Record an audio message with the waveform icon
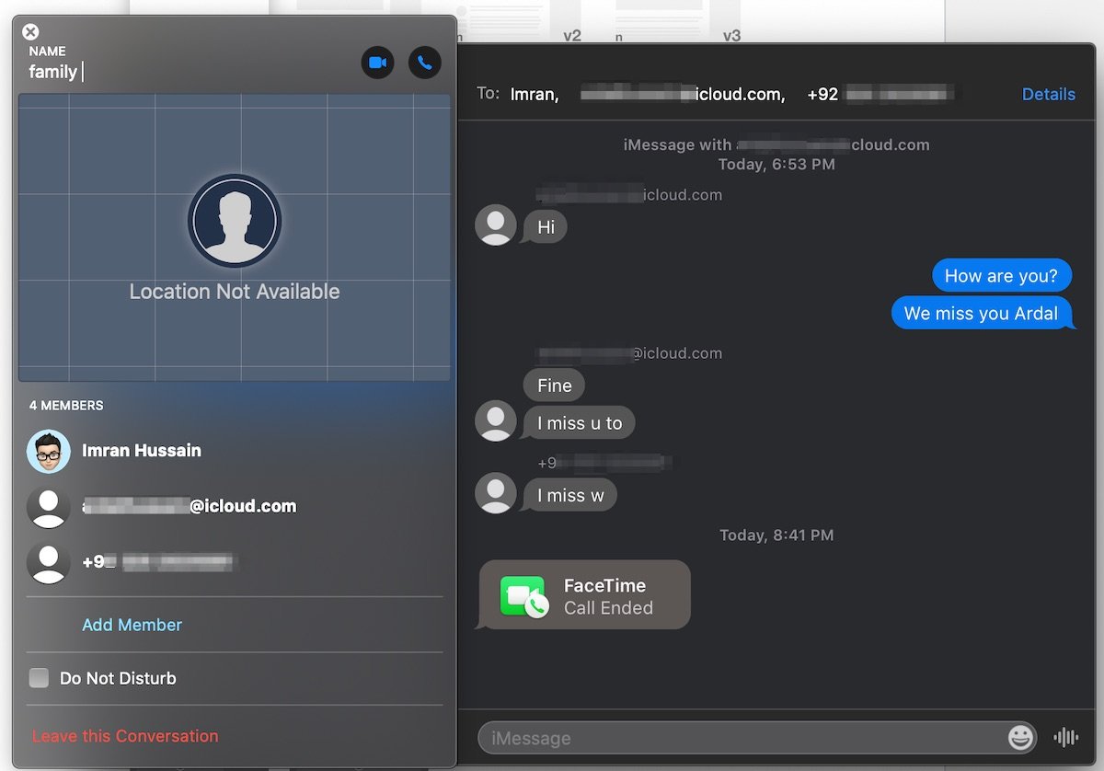1104x771 pixels. (1065, 737)
